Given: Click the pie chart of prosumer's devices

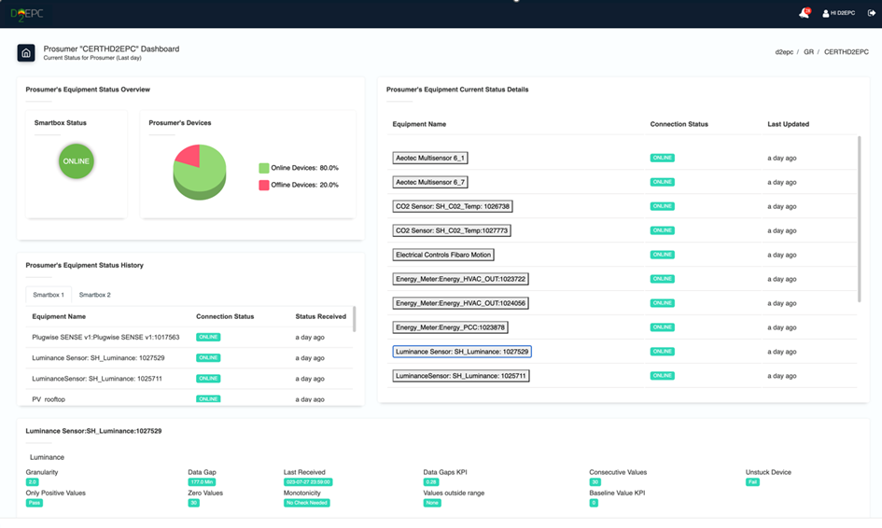Looking at the screenshot, I should point(199,172).
